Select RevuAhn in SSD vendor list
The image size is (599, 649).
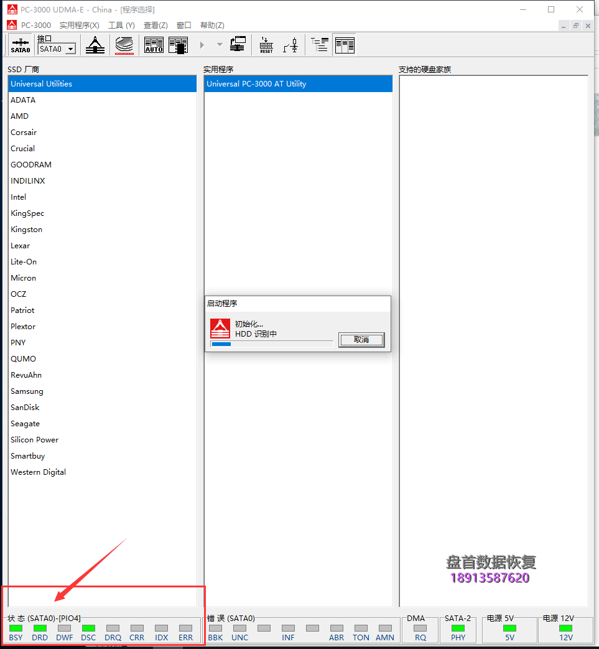[102, 375]
